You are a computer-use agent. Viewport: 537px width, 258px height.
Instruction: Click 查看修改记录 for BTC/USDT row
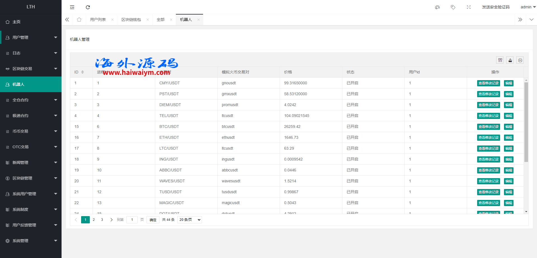click(488, 127)
